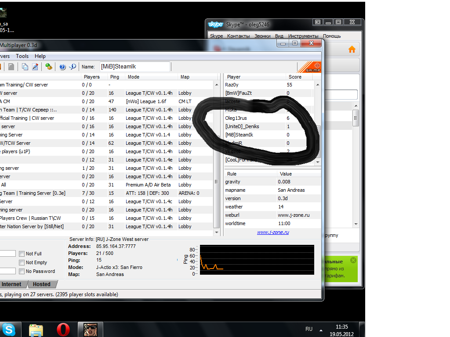Click the gray add-server toolbar icon
This screenshot has height=337, width=450.
[11, 67]
